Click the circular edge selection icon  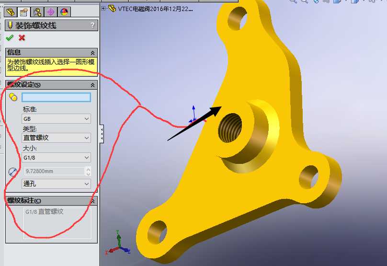pyautogui.click(x=13, y=97)
